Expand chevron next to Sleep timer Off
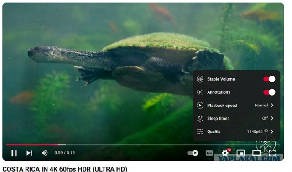This screenshot has width=292, height=172. [x=272, y=118]
